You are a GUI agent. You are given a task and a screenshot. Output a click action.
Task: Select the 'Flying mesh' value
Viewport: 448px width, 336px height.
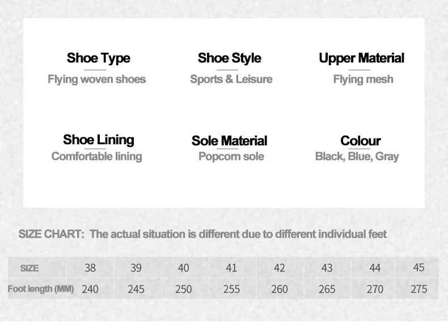[x=363, y=79]
